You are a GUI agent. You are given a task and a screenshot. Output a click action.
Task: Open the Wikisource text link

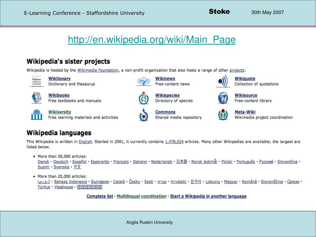coord(246,95)
